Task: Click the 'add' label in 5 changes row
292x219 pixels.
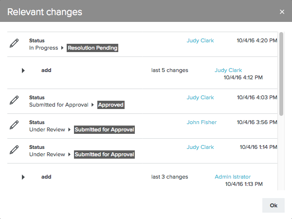Action: [x=46, y=71]
